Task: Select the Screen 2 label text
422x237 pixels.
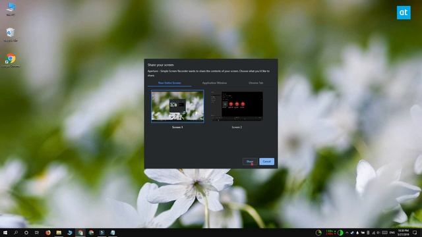Action: click(237, 127)
